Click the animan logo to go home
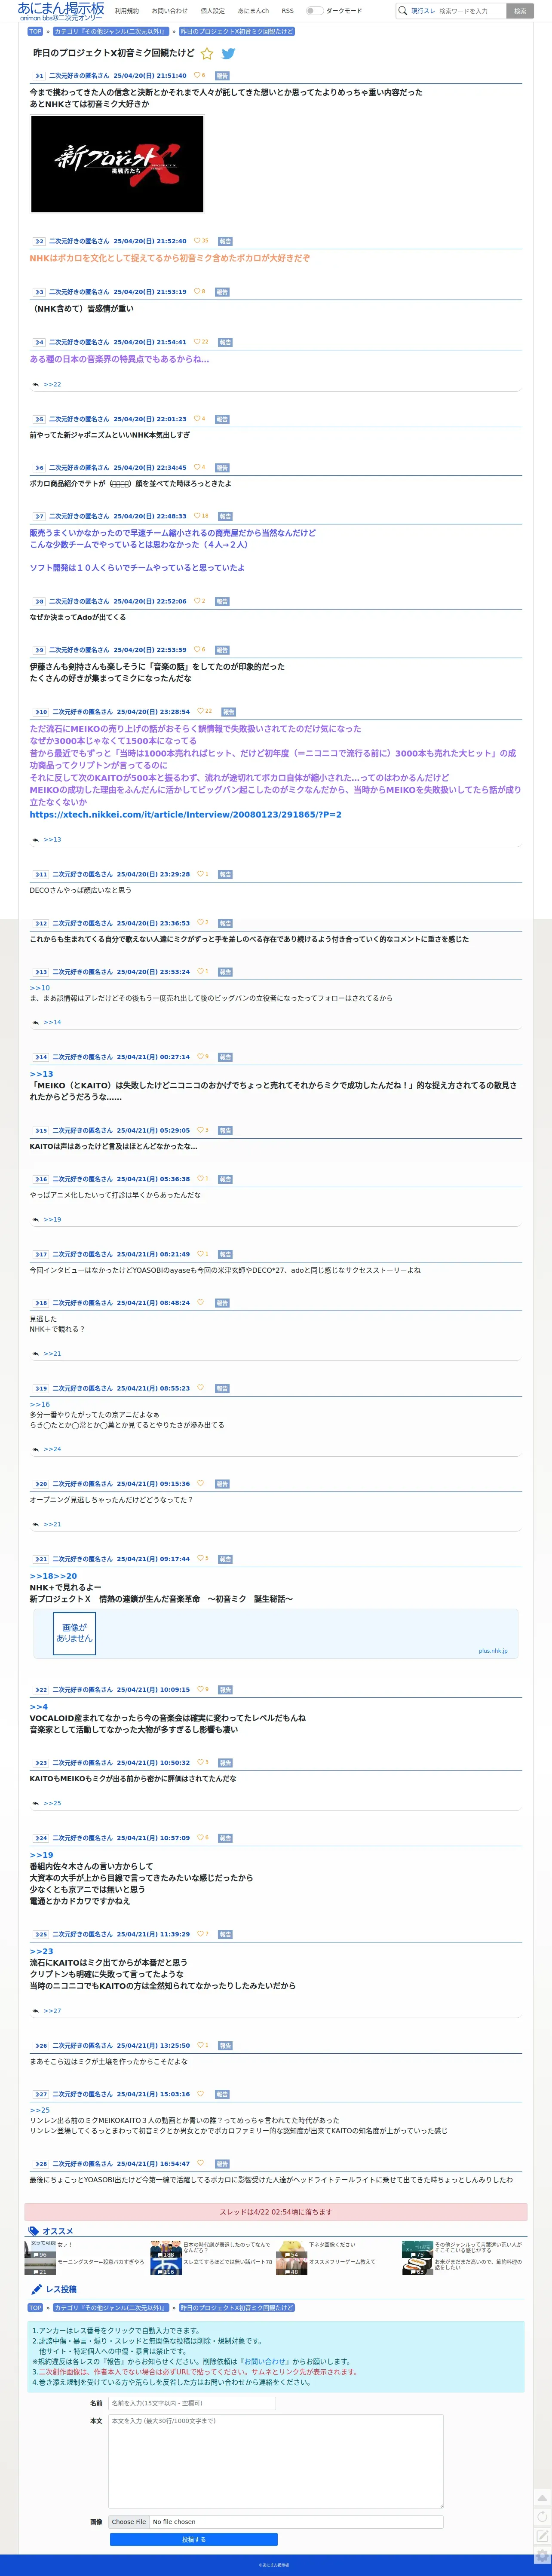 click(61, 11)
